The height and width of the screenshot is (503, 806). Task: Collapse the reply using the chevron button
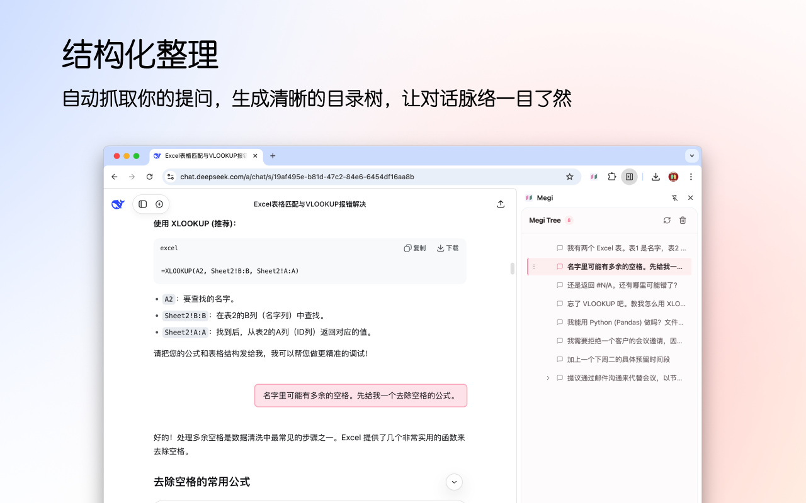454,482
